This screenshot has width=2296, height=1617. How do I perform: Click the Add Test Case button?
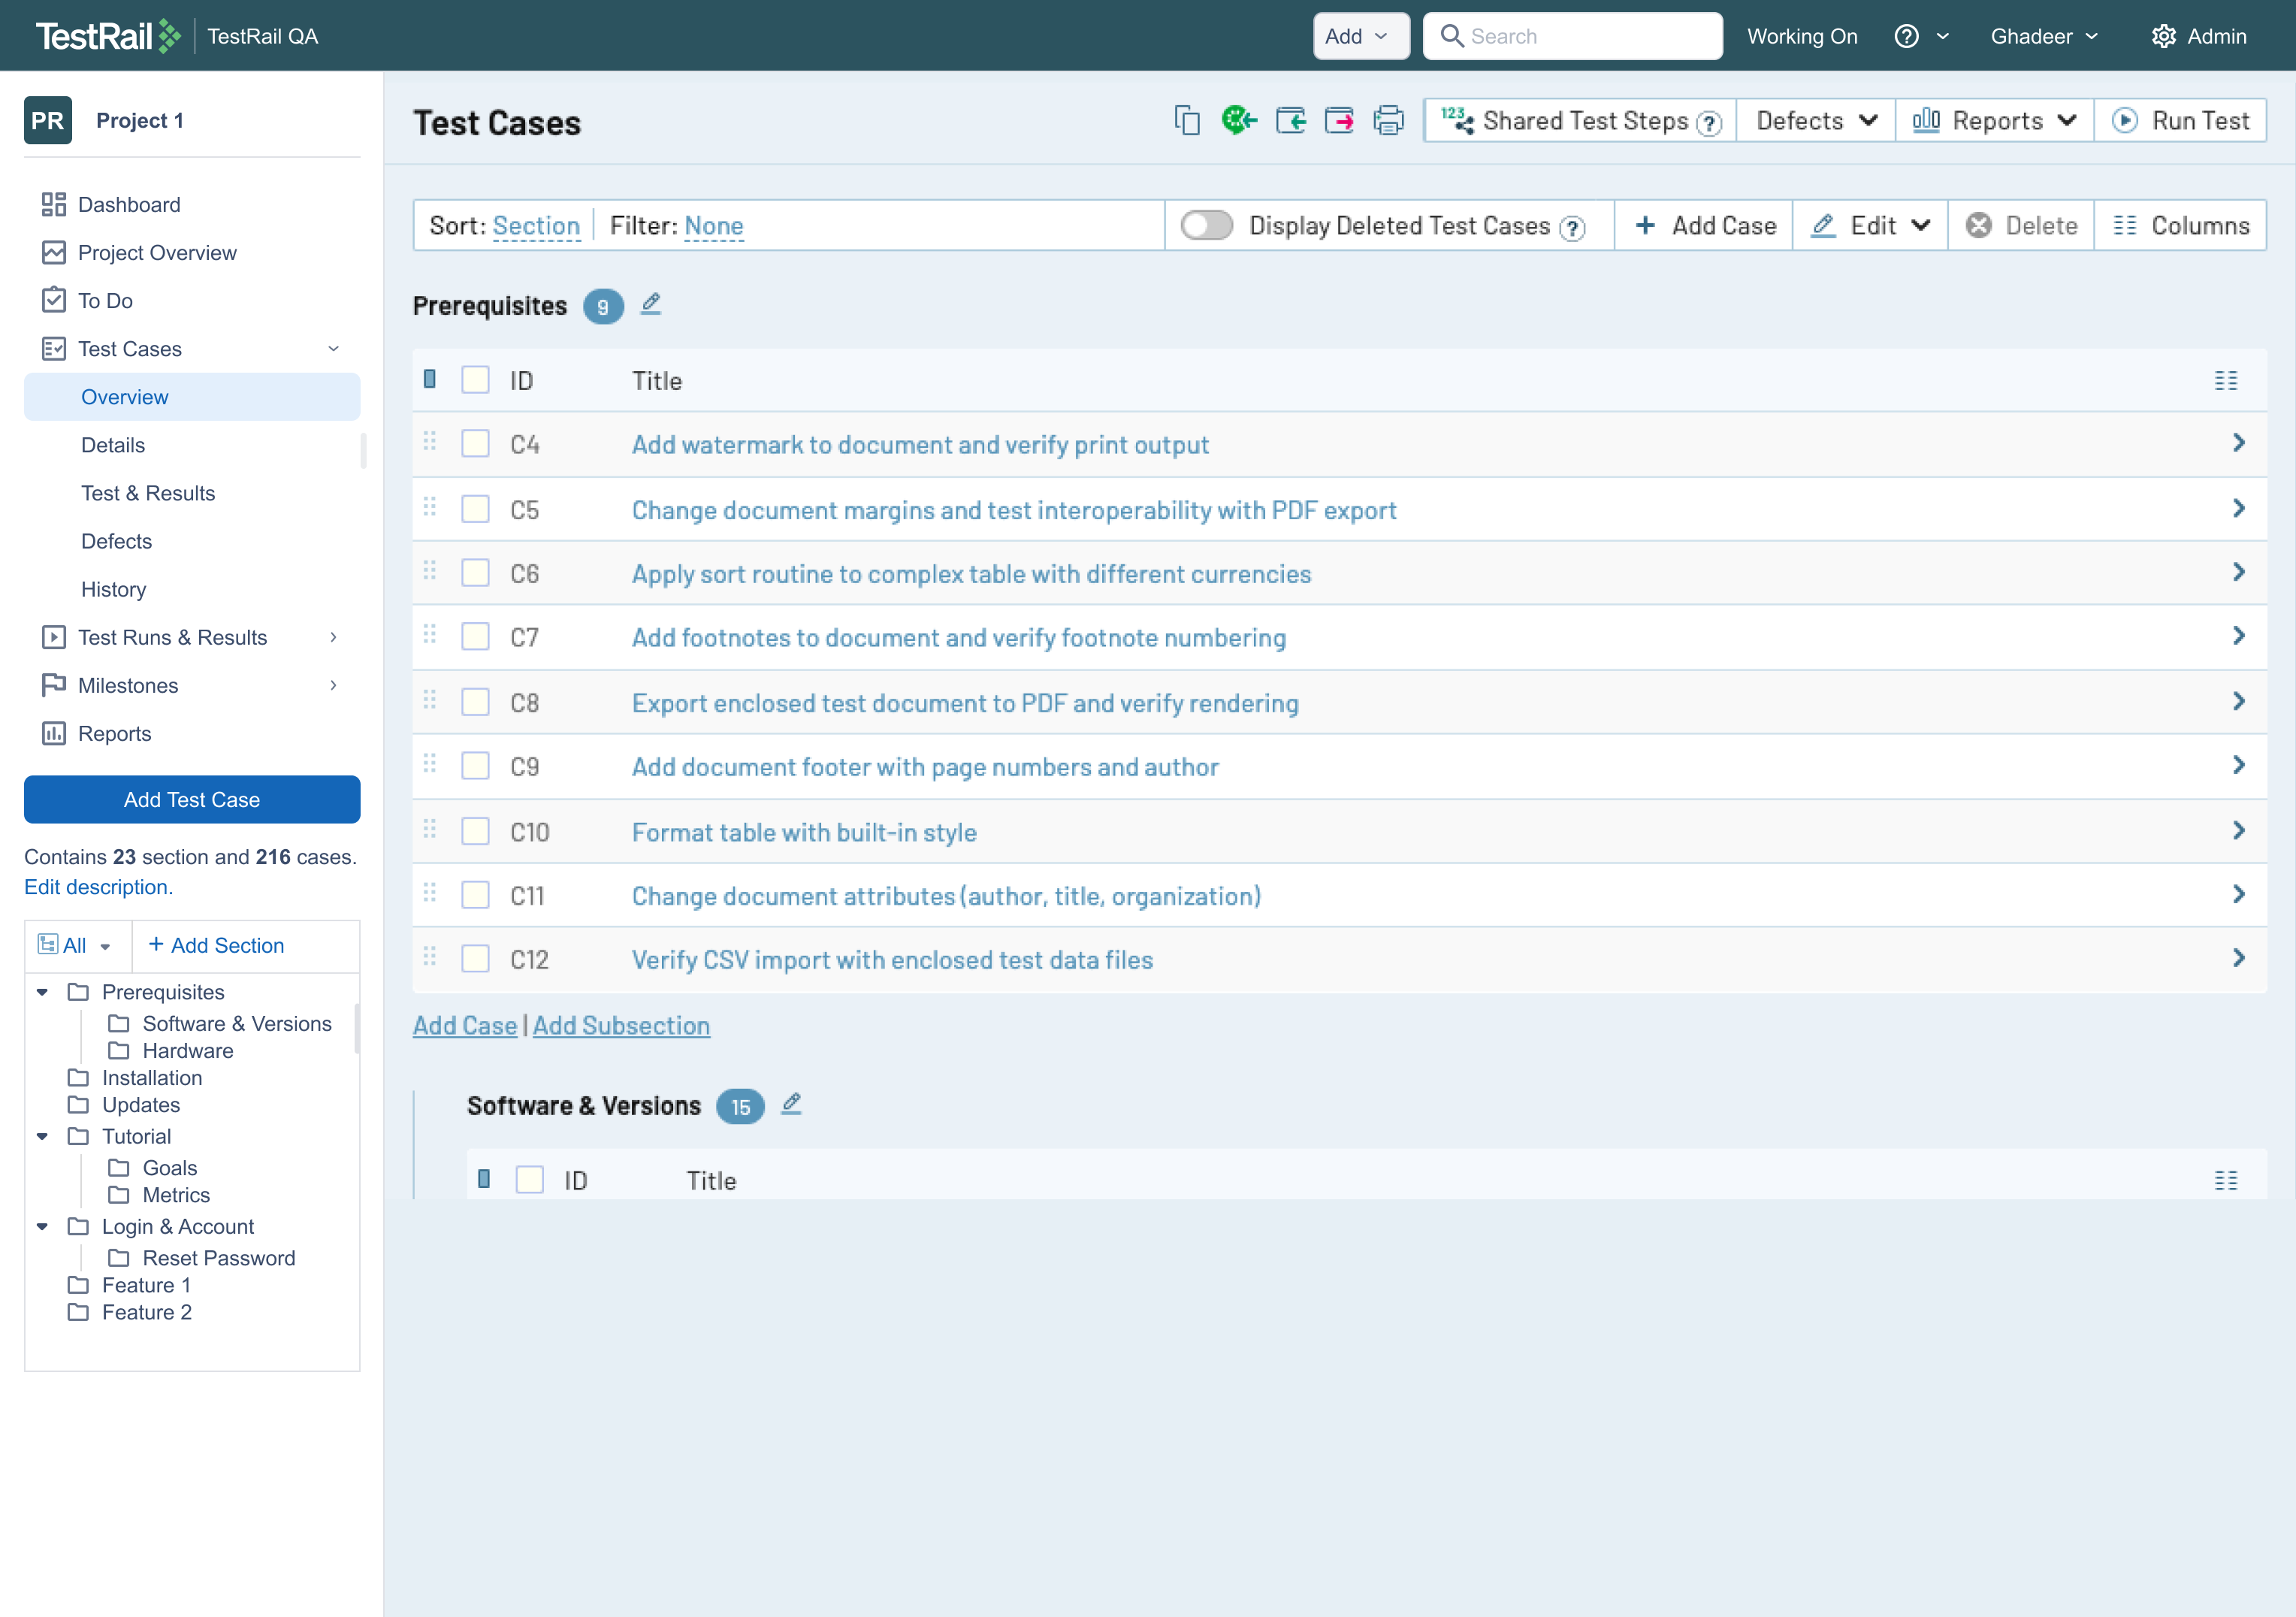click(192, 800)
